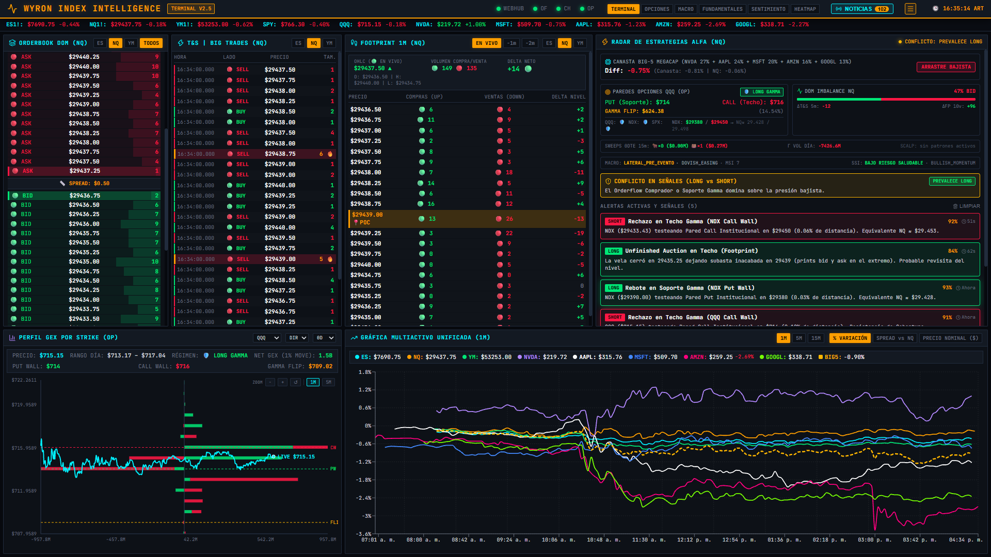The height and width of the screenshot is (557, 991).
Task: Click the DOM Imbalance NQ pulse icon
Action: pos(800,91)
